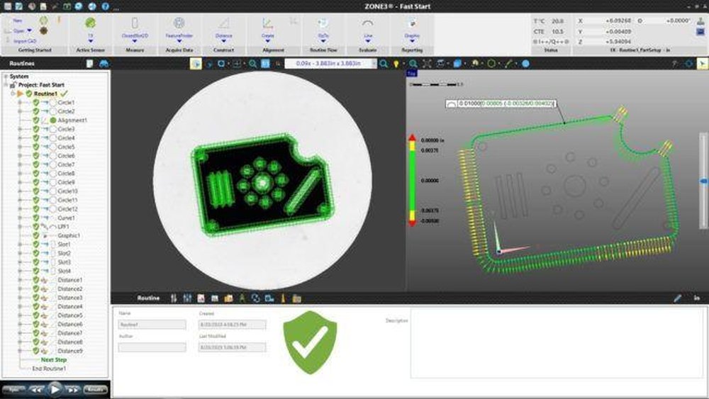The width and height of the screenshot is (709, 399).
Task: Click the fast-forward button in playback bar
Action: click(72, 390)
